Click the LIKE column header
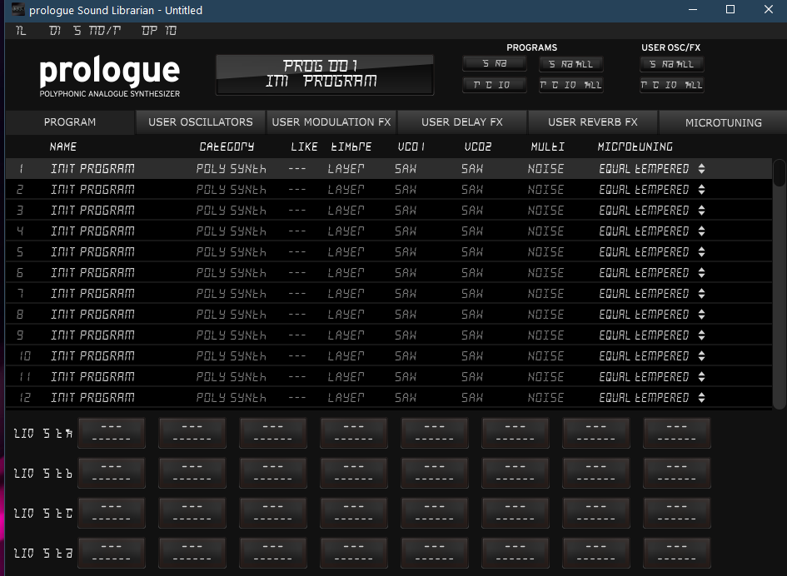Screen dimensions: 787x576 tap(304, 146)
